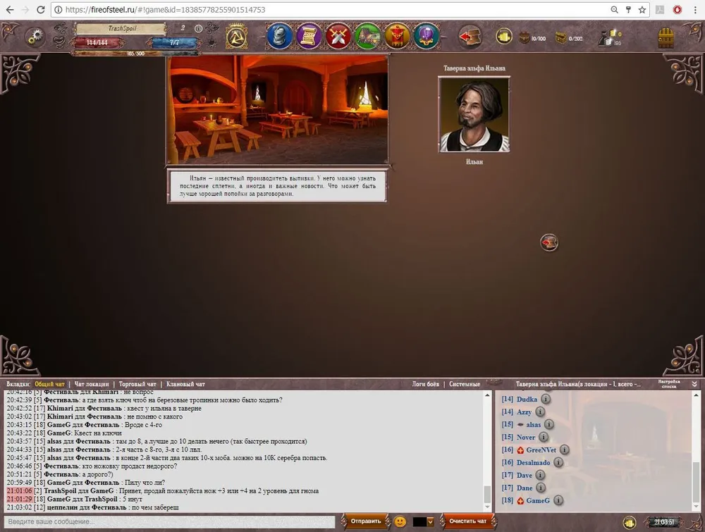Switch to Чат локации tab
This screenshot has height=532, width=705.
(x=92, y=384)
